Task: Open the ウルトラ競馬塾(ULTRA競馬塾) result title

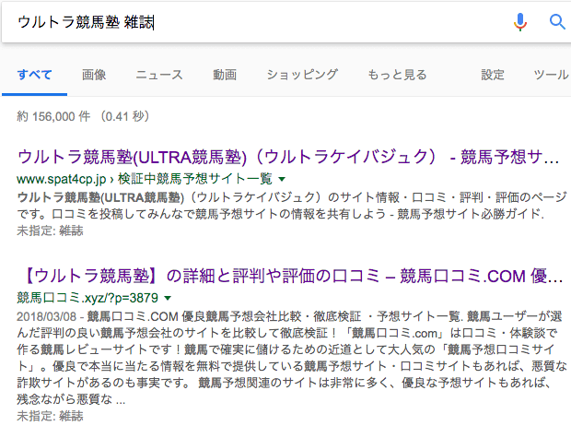Action: (x=288, y=157)
